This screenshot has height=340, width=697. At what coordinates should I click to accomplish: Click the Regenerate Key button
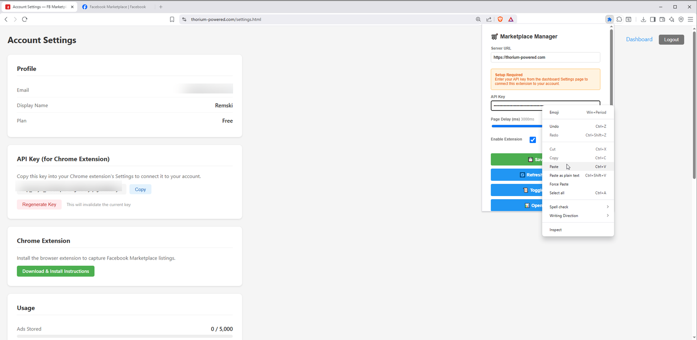point(39,204)
